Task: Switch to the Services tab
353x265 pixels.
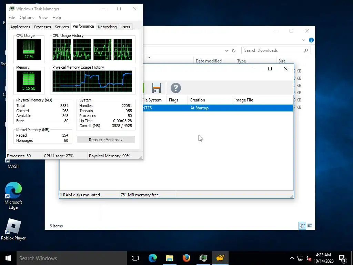Action: click(62, 27)
